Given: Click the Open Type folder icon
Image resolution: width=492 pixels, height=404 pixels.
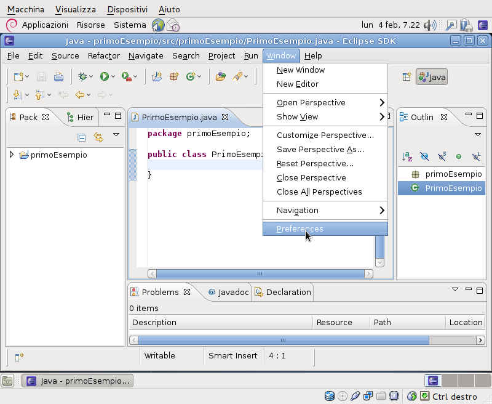Looking at the screenshot, I should pyautogui.click(x=221, y=76).
